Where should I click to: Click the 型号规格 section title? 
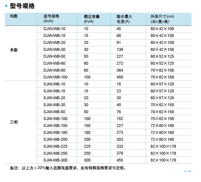(22, 6)
